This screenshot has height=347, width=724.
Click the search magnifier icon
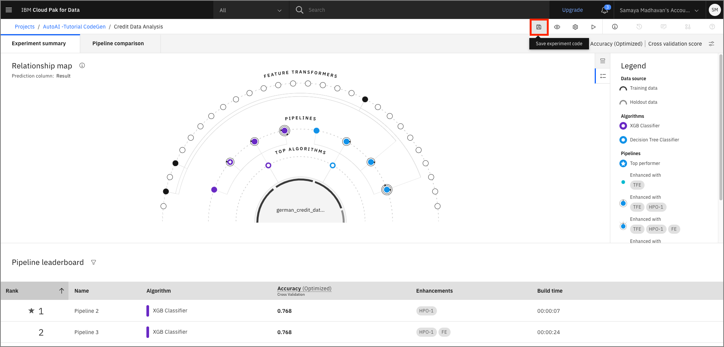(300, 10)
